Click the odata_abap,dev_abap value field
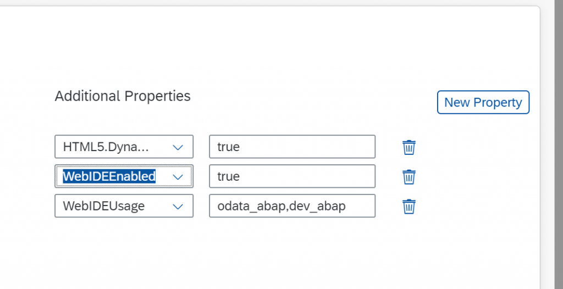The image size is (563, 289). pos(292,205)
